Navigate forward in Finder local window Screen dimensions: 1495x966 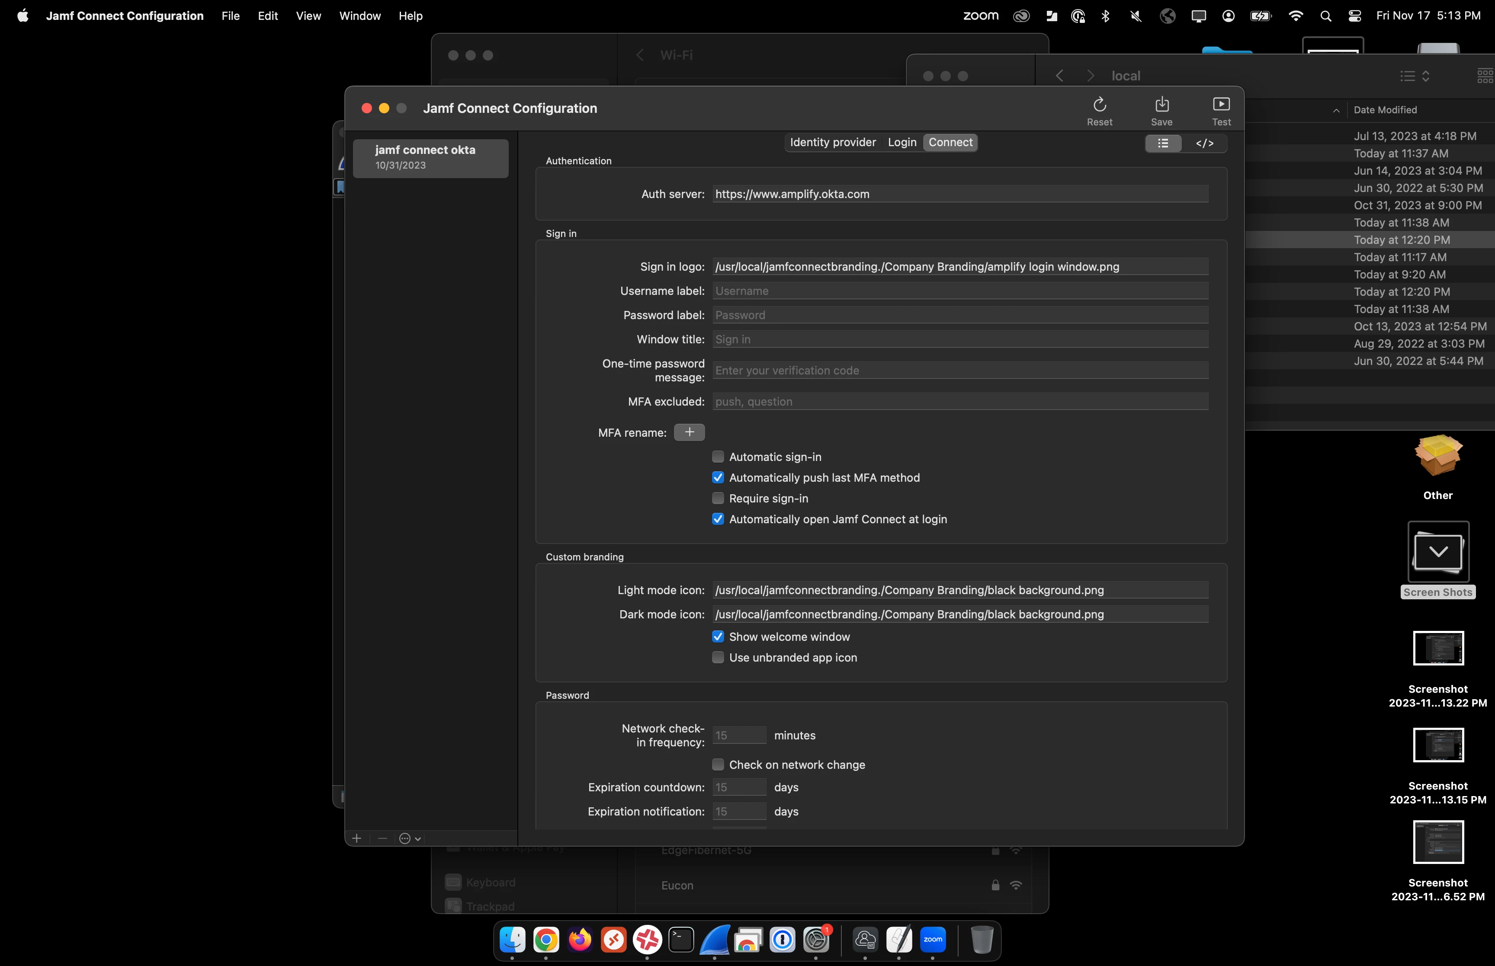point(1091,76)
